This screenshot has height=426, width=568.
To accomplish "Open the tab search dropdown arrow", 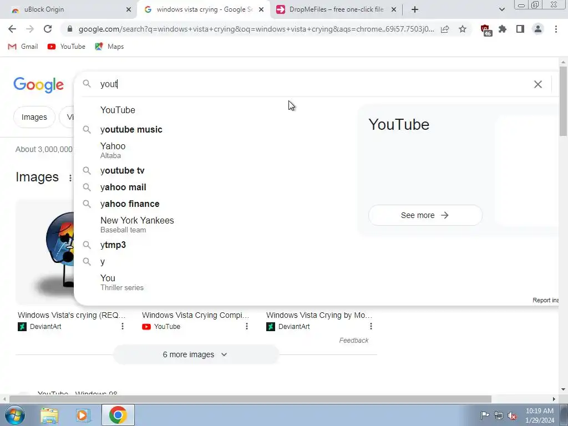I will coord(501,9).
